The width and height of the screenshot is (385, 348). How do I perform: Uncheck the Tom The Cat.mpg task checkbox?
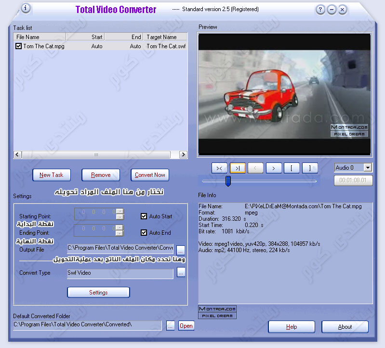pos(19,46)
